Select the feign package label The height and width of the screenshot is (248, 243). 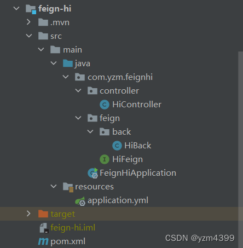(x=109, y=118)
